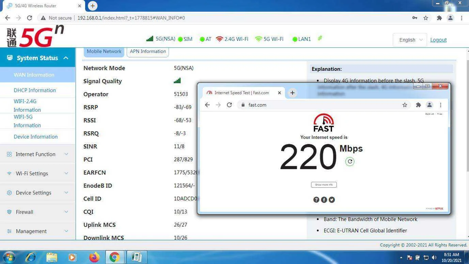Viewport: 469px width, 264px height.
Task: Open the volume control in the system tray
Action: (434, 258)
